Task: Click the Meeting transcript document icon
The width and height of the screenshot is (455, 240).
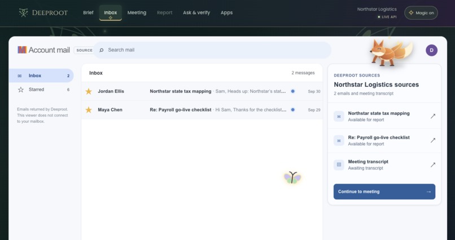Action: click(x=339, y=165)
